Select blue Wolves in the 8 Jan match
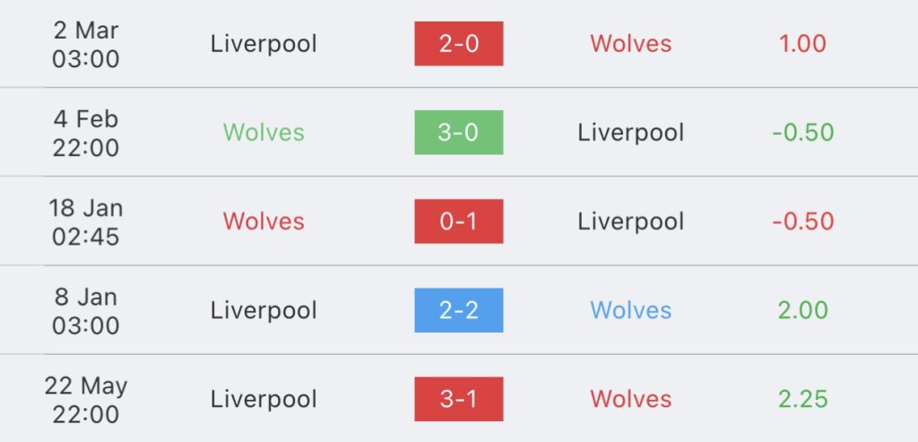 630,310
